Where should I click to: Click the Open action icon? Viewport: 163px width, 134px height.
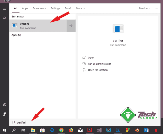click(84, 58)
